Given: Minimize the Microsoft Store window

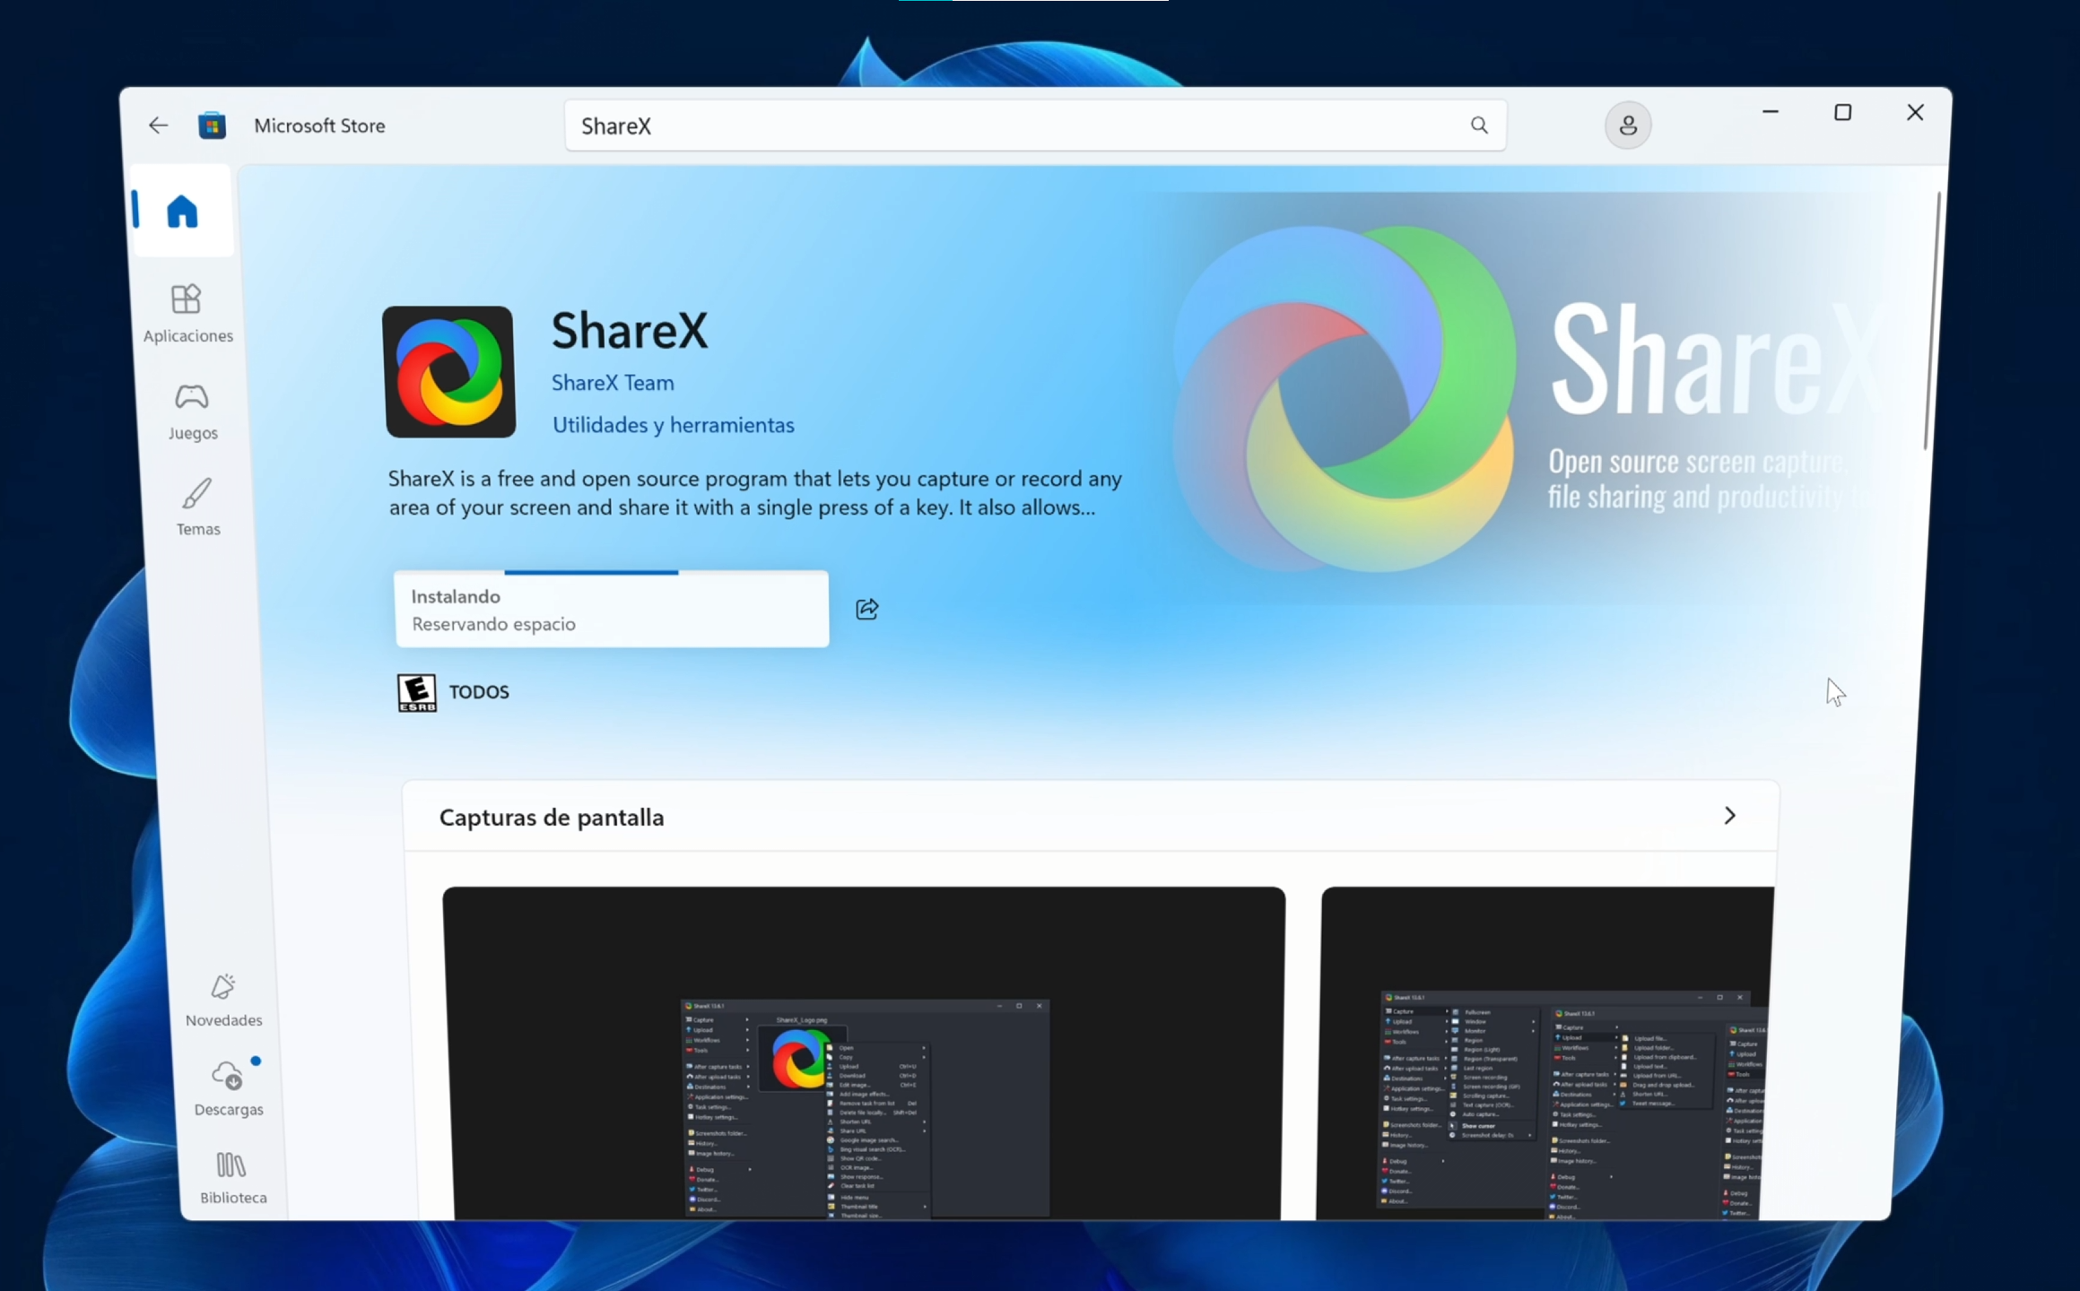Looking at the screenshot, I should (x=1771, y=112).
